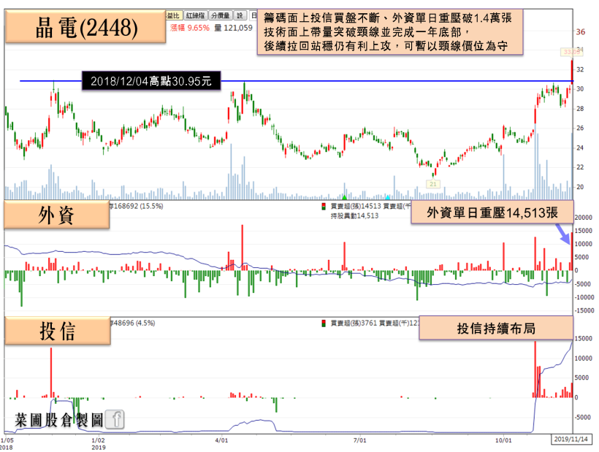
Task: Click the 168692 (15.5%) holdings value
Action: point(138,206)
